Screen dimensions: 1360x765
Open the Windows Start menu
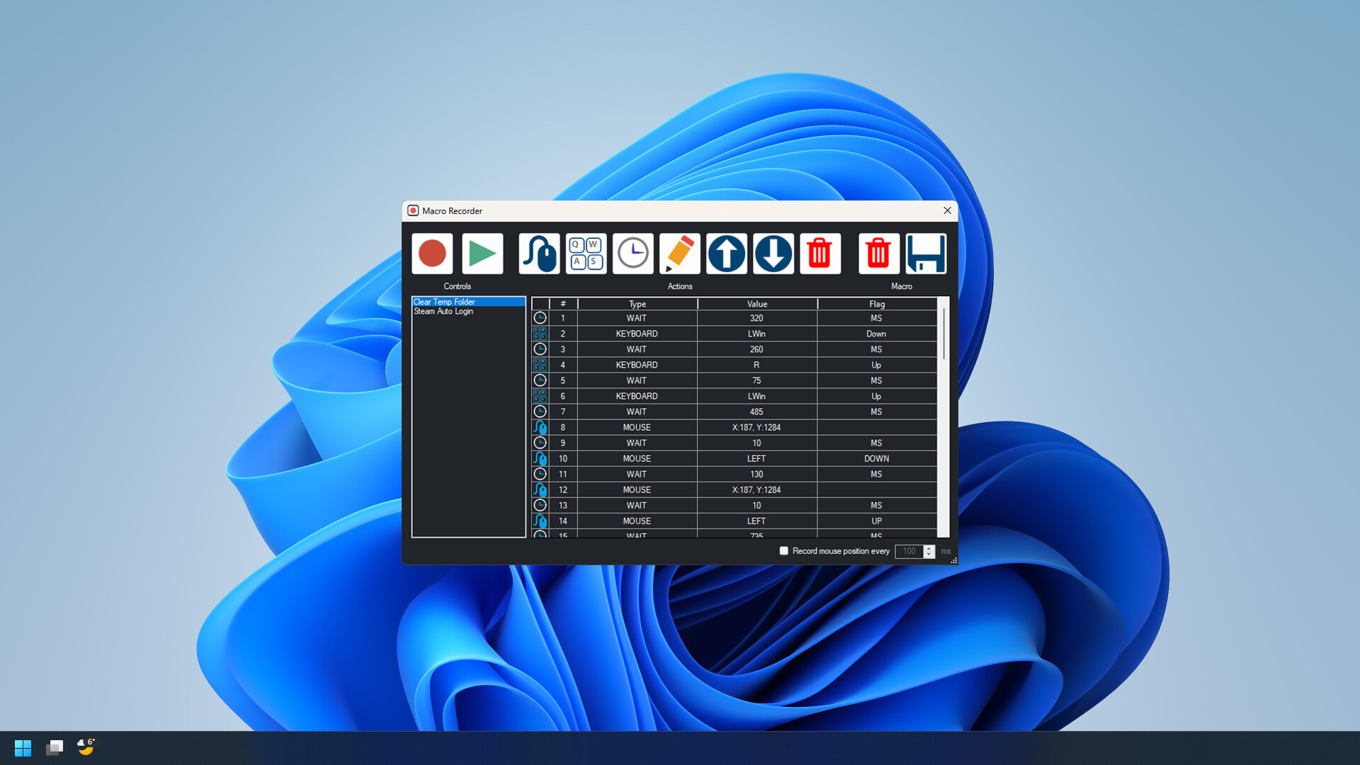(x=23, y=747)
